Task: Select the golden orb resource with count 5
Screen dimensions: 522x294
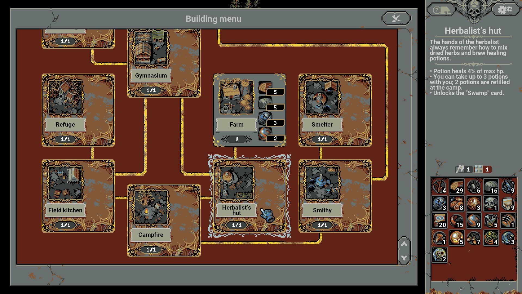Action: click(x=456, y=238)
